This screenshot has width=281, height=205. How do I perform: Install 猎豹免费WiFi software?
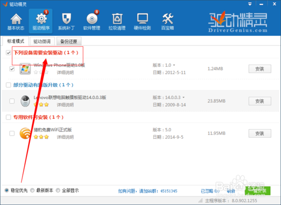(260, 134)
